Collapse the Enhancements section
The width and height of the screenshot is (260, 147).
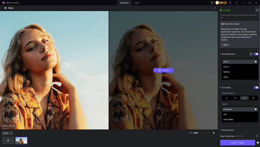pos(220,130)
